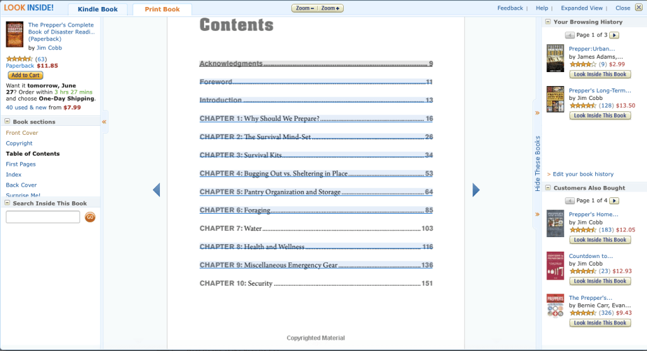Zoom in with the Zoom + button
The height and width of the screenshot is (351, 647).
(x=330, y=8)
